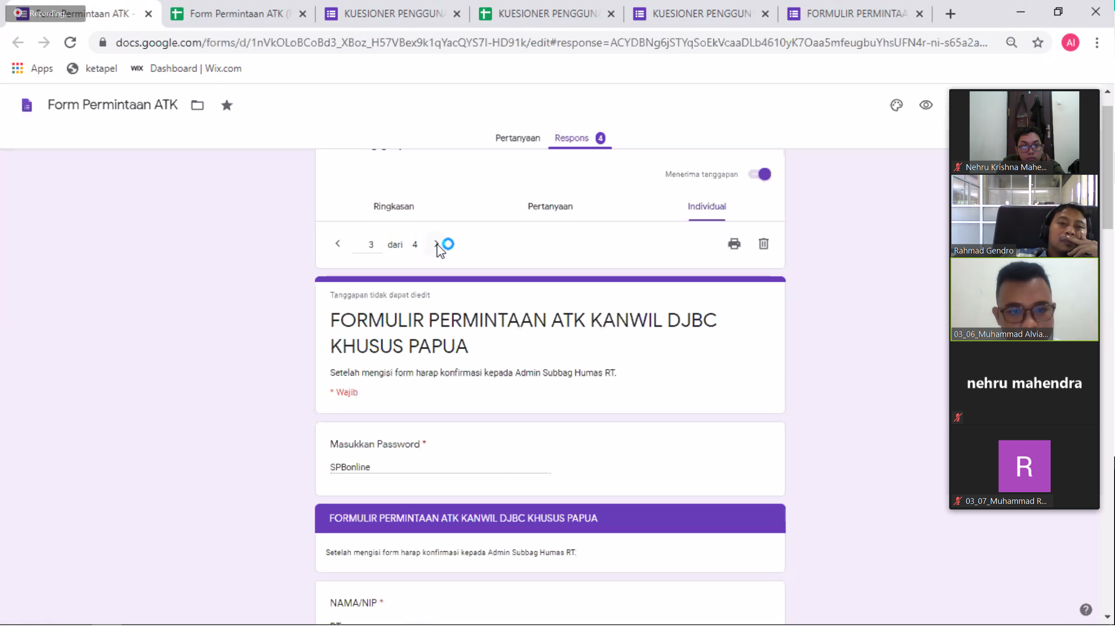
Task: Open the Help question mark icon
Action: pyautogui.click(x=1086, y=609)
